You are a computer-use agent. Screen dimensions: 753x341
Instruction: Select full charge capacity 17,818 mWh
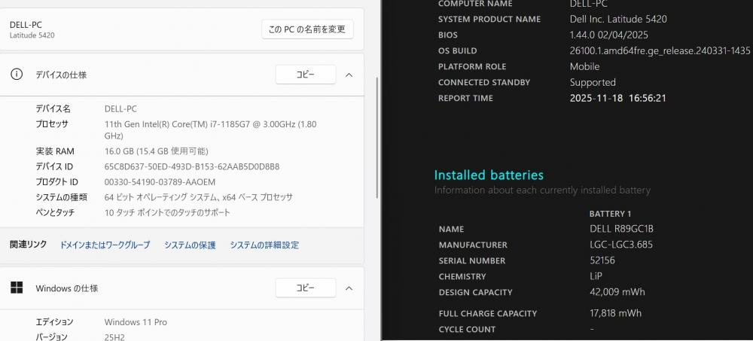615,313
